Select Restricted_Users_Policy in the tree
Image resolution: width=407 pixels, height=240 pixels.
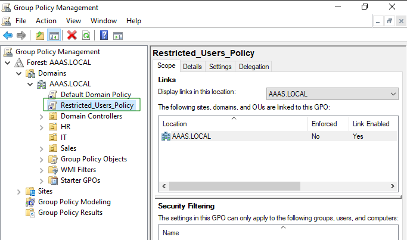(x=97, y=105)
